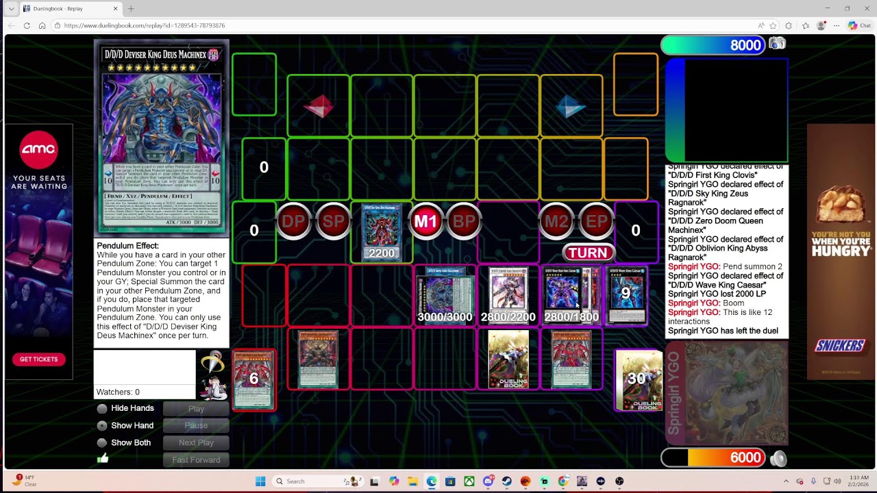The height and width of the screenshot is (493, 877).
Task: Click the 8000 life points bar
Action: 713,45
